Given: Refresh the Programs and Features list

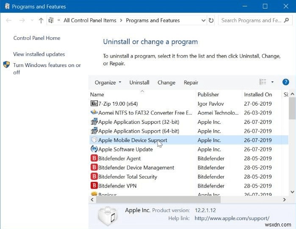Looking at the screenshot, I should pyautogui.click(x=211, y=20).
